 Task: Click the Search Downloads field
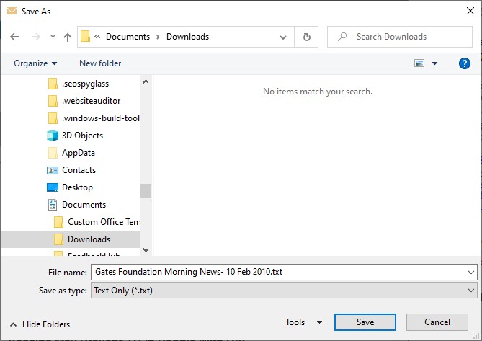(400, 37)
